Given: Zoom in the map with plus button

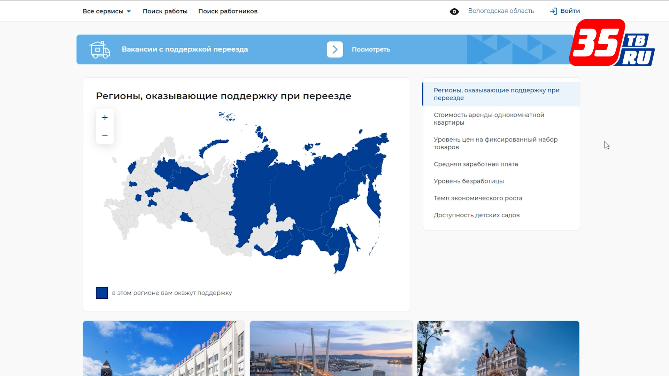Looking at the screenshot, I should [x=105, y=118].
